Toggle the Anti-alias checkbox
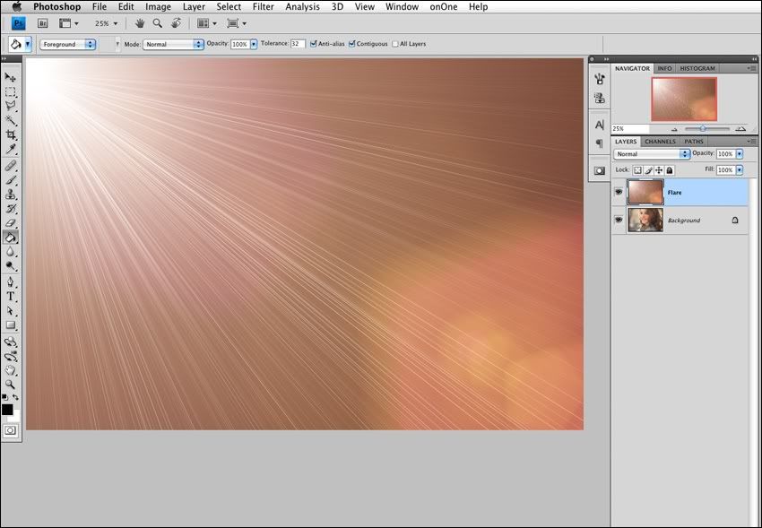762x528 pixels. 314,44
